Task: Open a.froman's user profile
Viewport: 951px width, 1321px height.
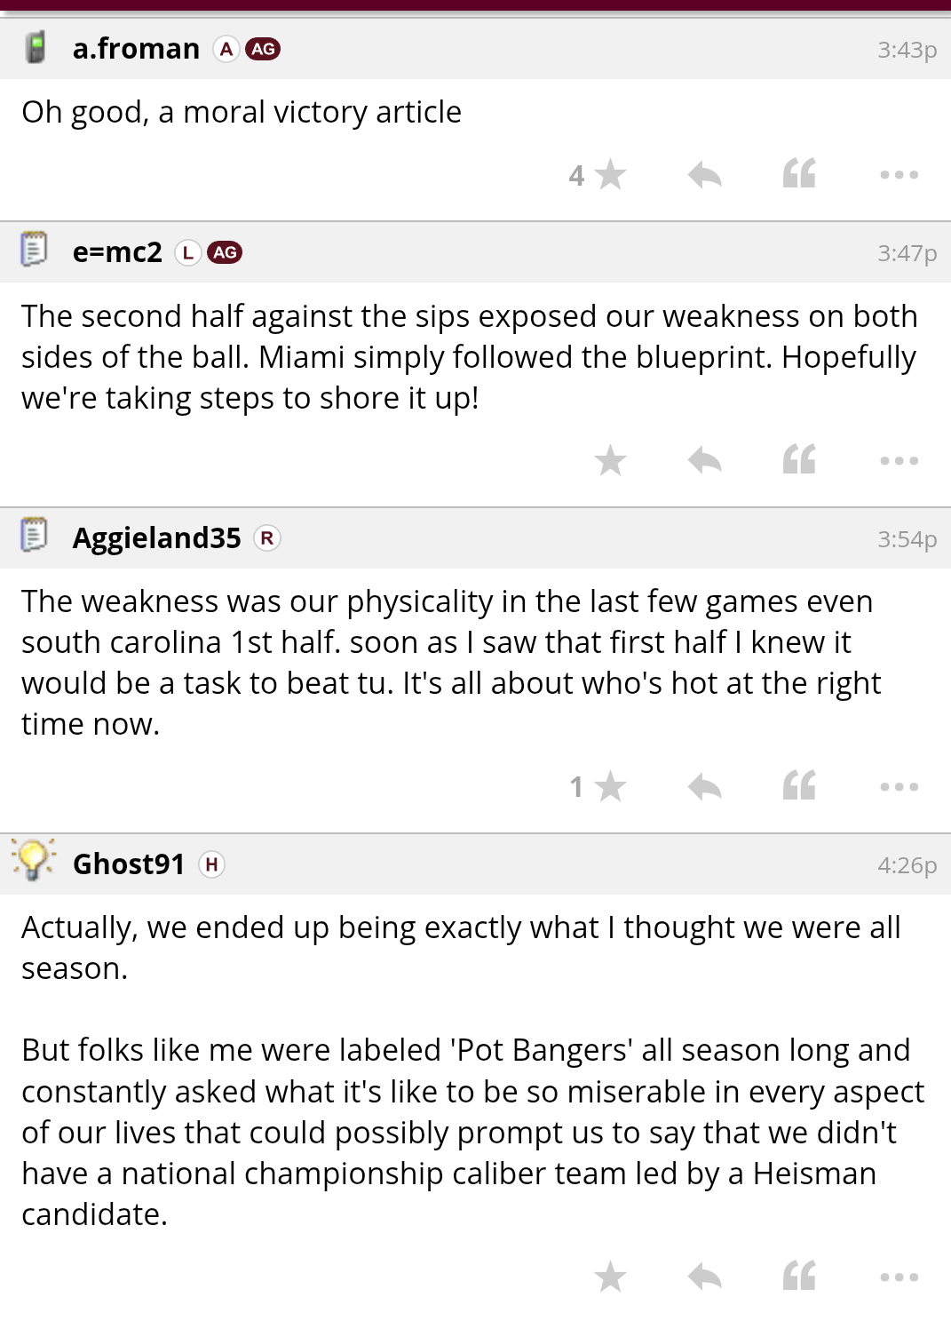Action: pyautogui.click(x=136, y=49)
